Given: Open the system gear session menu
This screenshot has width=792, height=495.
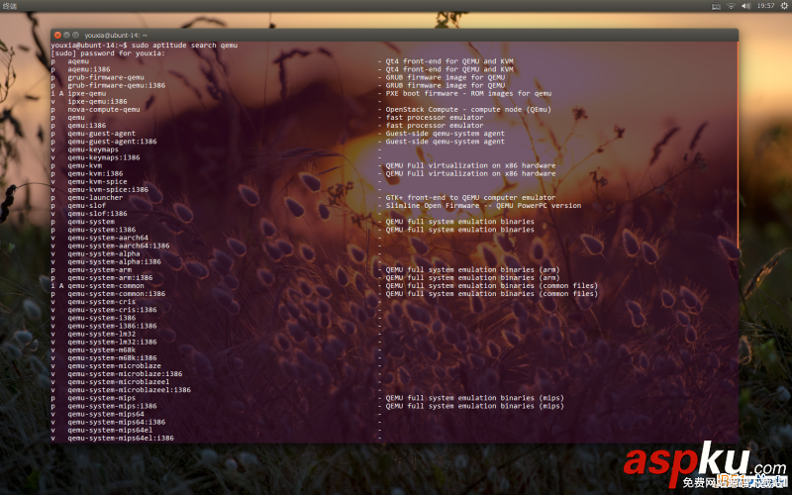Looking at the screenshot, I should coord(784,6).
